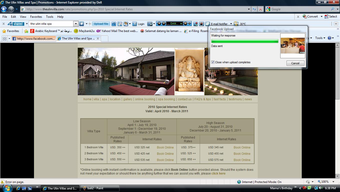Open the Edit menu
This screenshot has height=192, width=340.
[x=13, y=17]
